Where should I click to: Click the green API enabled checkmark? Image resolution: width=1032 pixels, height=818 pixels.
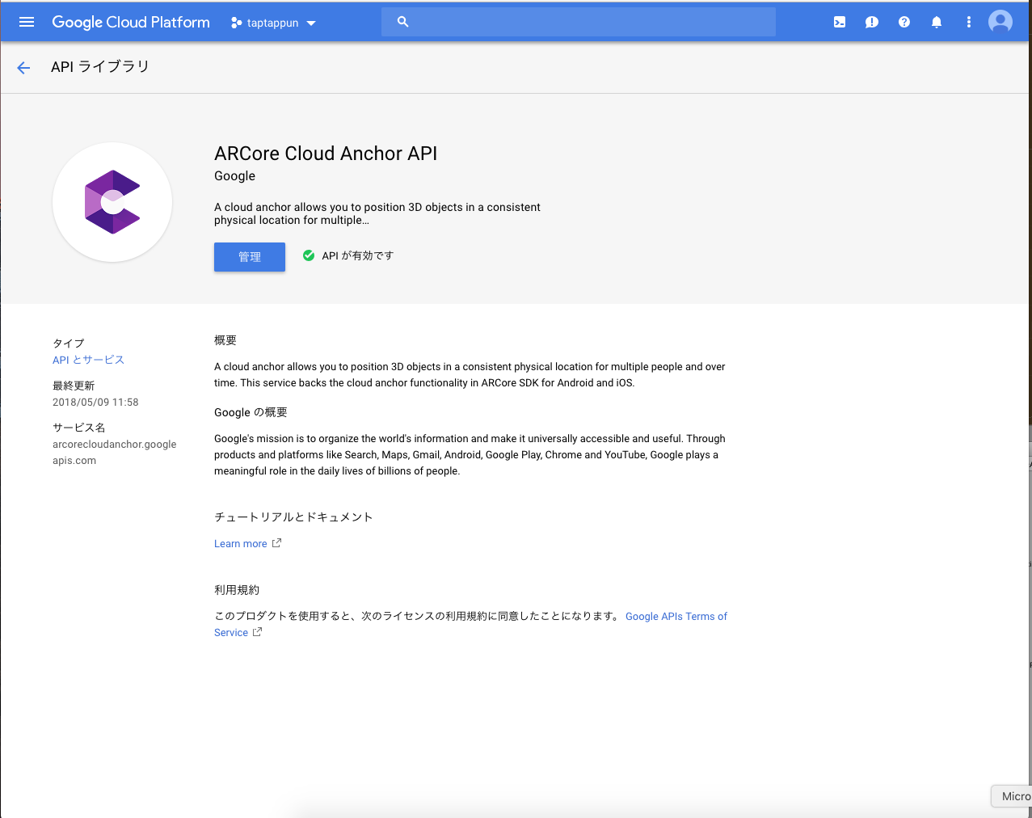308,255
